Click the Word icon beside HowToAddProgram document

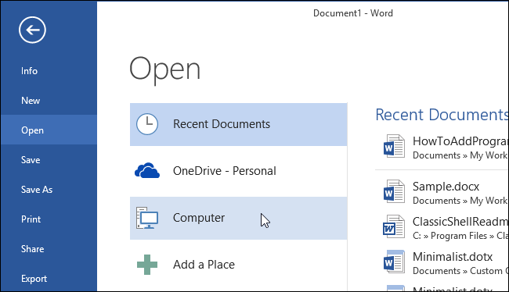[394, 146]
